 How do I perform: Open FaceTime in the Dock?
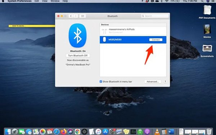tap(22, 132)
